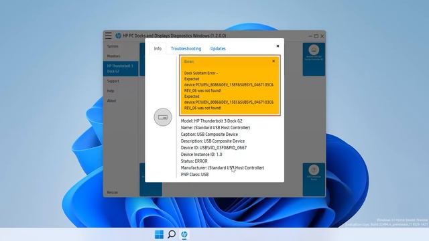Viewport: 429px width, 241px height.
Task: Click the 'Device ID: USB\VID_03F0&PID_0667' line
Action: click(214, 148)
